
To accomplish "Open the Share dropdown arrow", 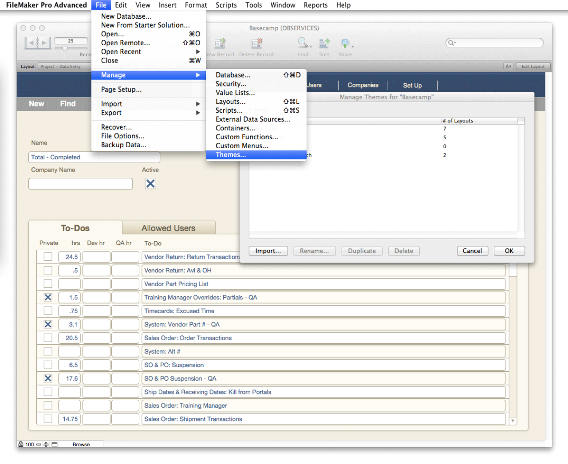I will [353, 46].
